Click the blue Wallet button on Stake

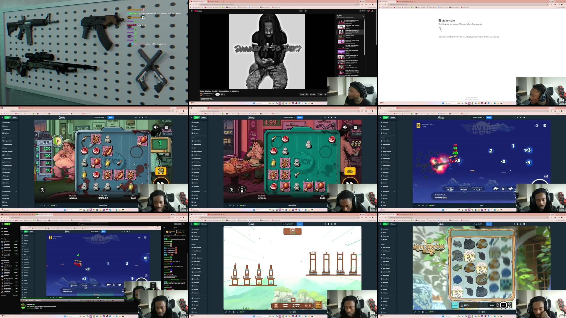coord(111,117)
